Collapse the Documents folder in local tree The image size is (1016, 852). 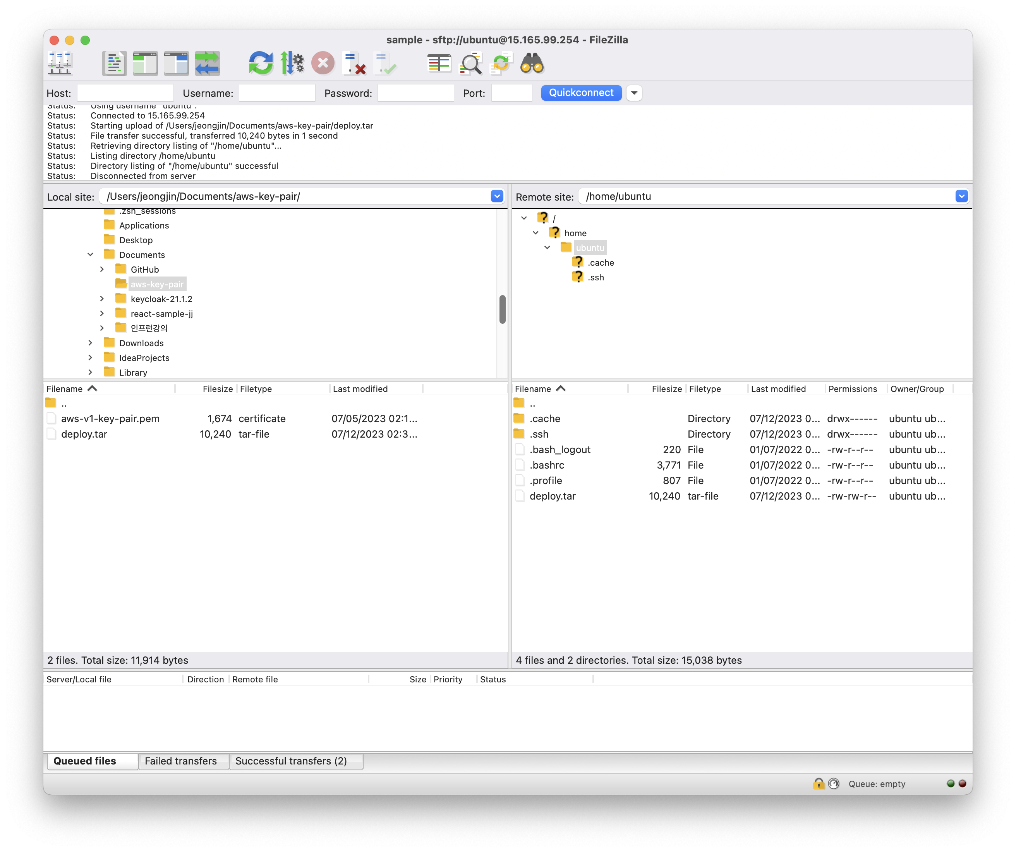coord(91,254)
